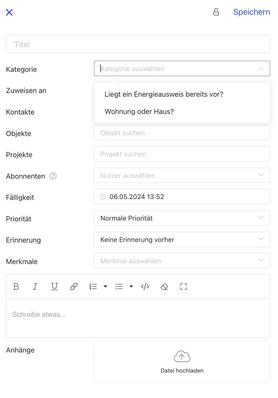Apply italic formatting in editor toolbar
The image size is (278, 398).
(x=35, y=287)
